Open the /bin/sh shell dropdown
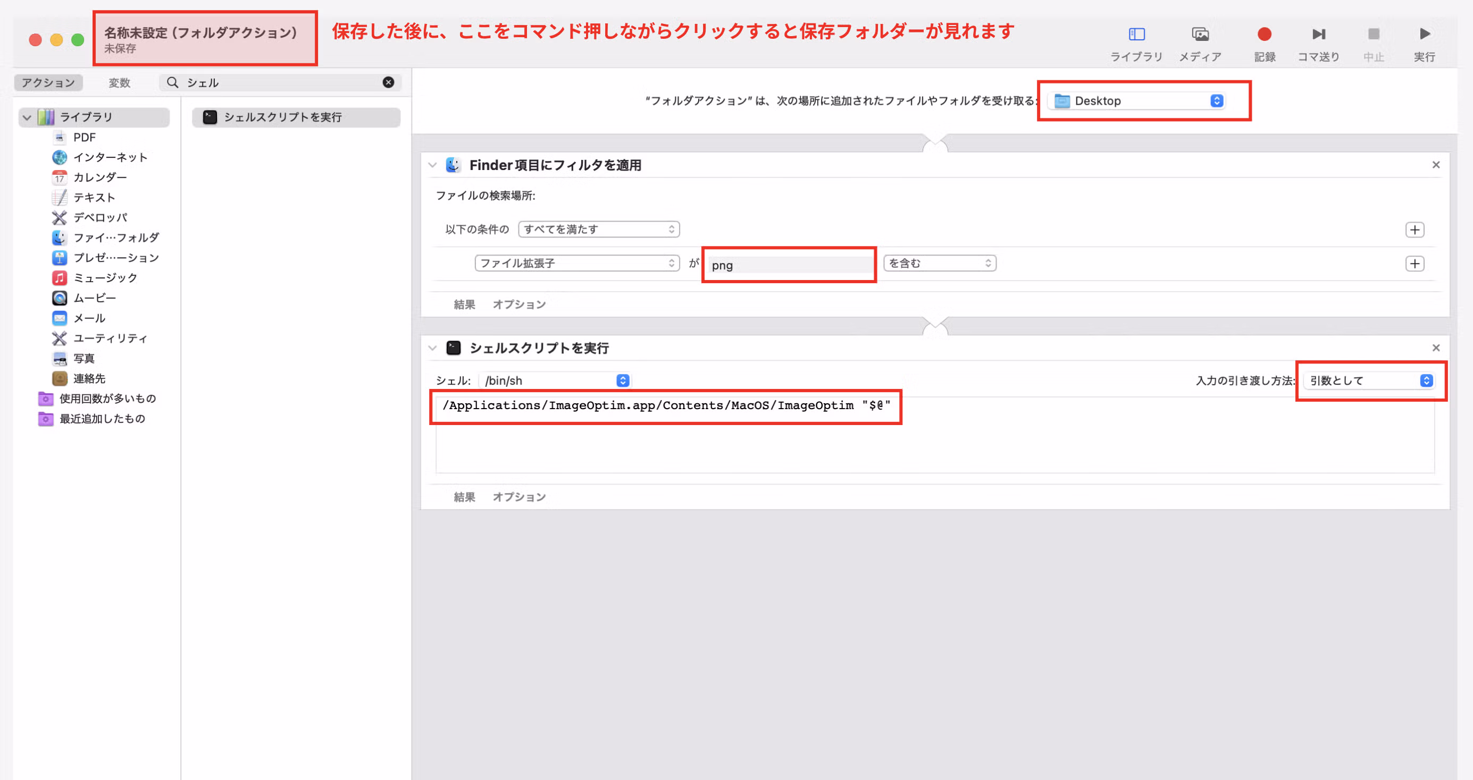The height and width of the screenshot is (780, 1473). click(555, 380)
